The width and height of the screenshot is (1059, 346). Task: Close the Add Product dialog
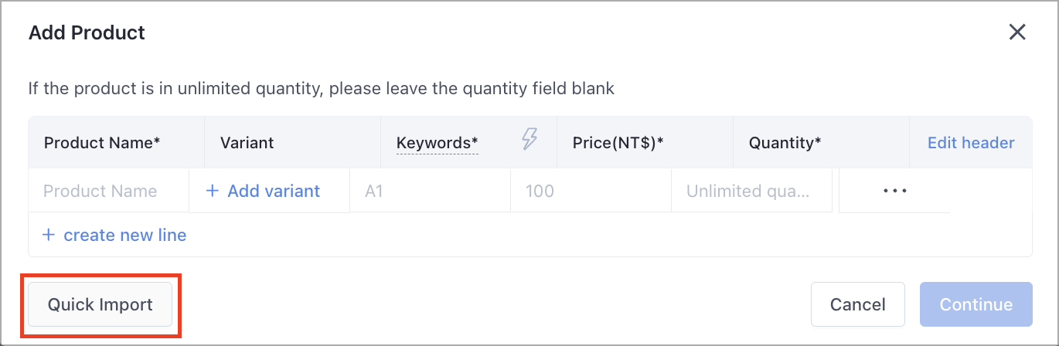pos(1017,32)
